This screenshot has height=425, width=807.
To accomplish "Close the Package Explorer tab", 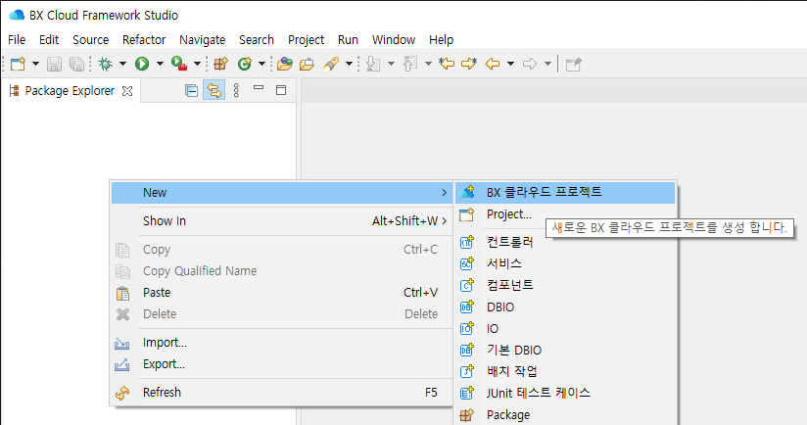I will [126, 91].
